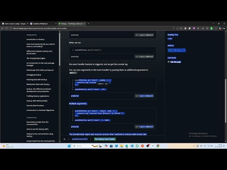This screenshot has width=227, height=170.
Task: Click the GitHub icon beside Edit this page
Action: [x=168, y=62]
